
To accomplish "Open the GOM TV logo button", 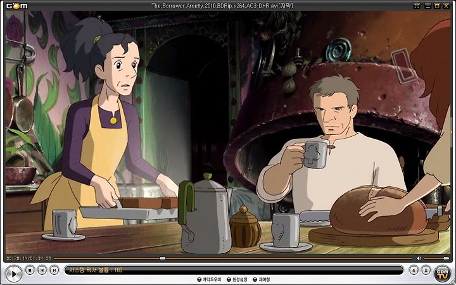I will [x=442, y=274].
